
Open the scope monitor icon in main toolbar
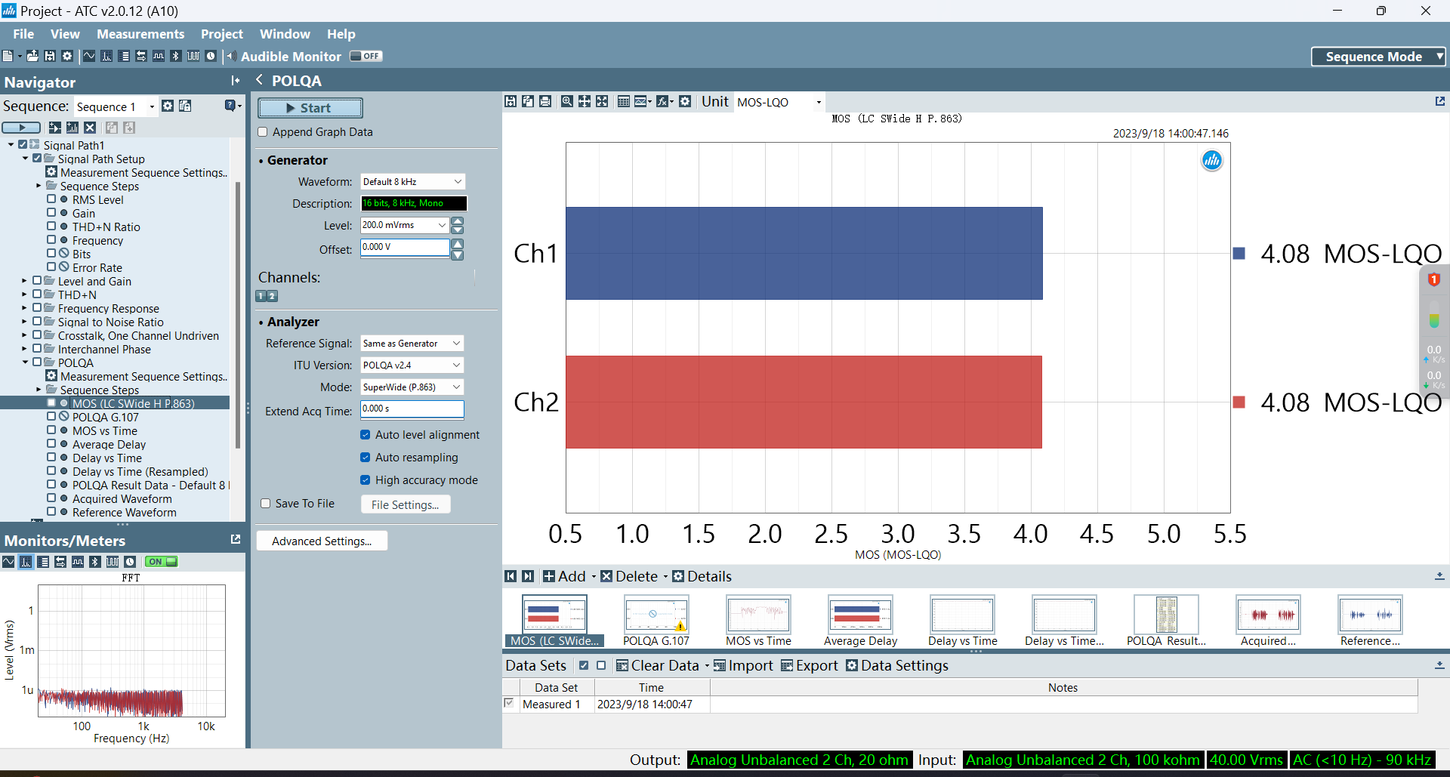tap(89, 56)
